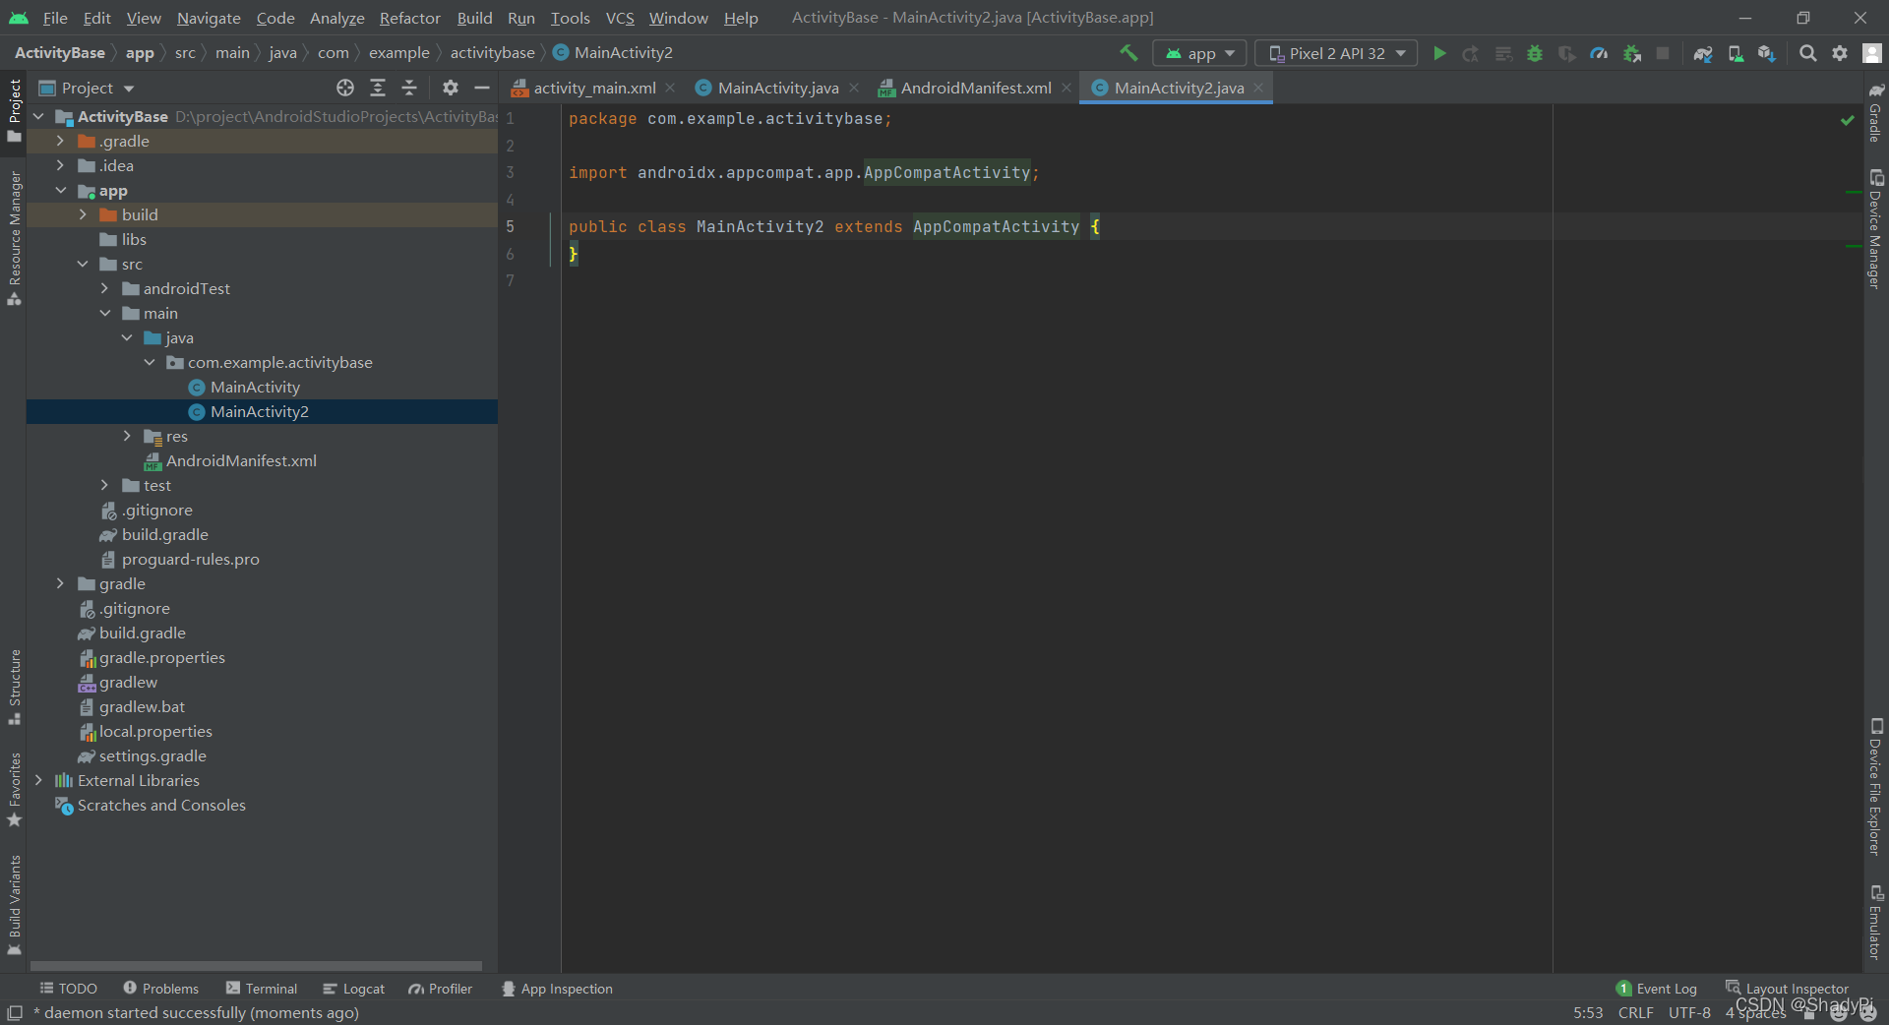This screenshot has width=1889, height=1025.
Task: Select settings.gradle in project tree
Action: [152, 755]
